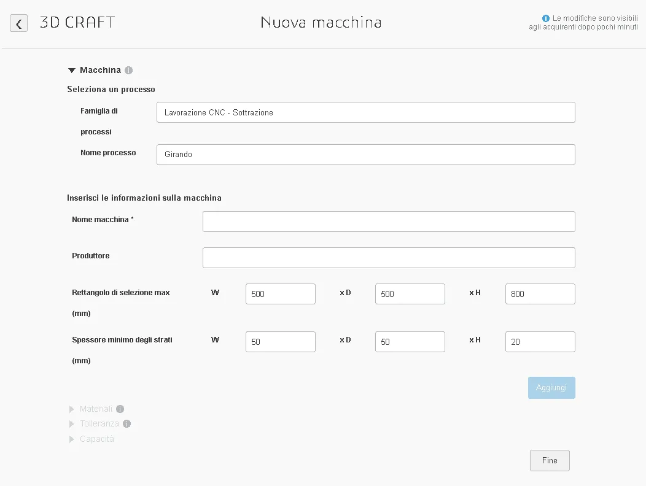Viewport: 646px width, 486px height.
Task: Select the max bounding box H field
Action: pyautogui.click(x=540, y=294)
